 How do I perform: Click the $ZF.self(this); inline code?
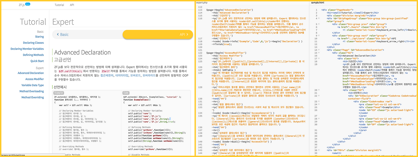pos(70,71)
